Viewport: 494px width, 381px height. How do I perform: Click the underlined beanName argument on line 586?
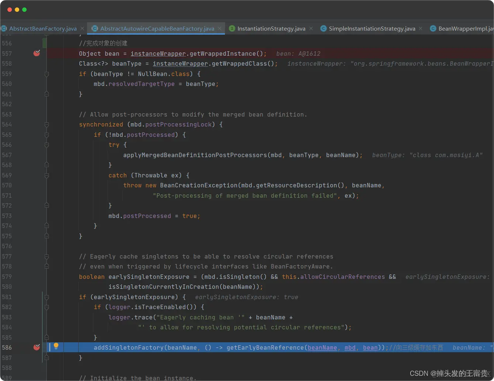click(x=322, y=347)
